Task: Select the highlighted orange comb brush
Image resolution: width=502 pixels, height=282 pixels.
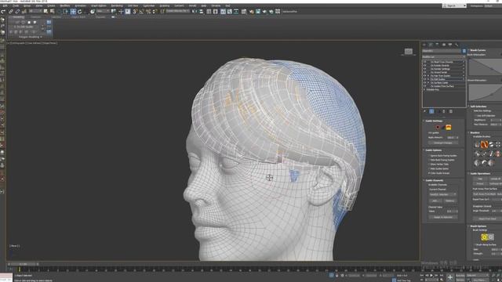Action: pos(484,145)
